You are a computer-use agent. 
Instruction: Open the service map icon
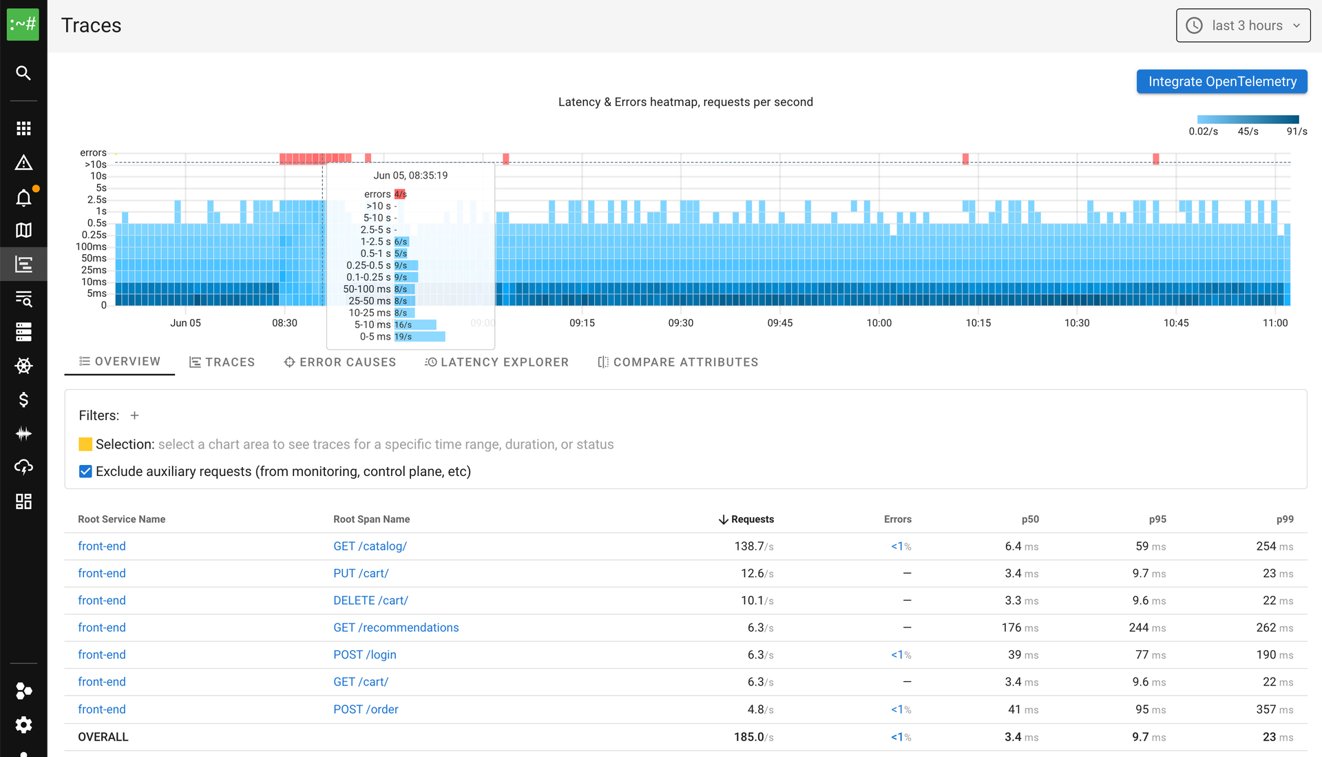click(23, 230)
